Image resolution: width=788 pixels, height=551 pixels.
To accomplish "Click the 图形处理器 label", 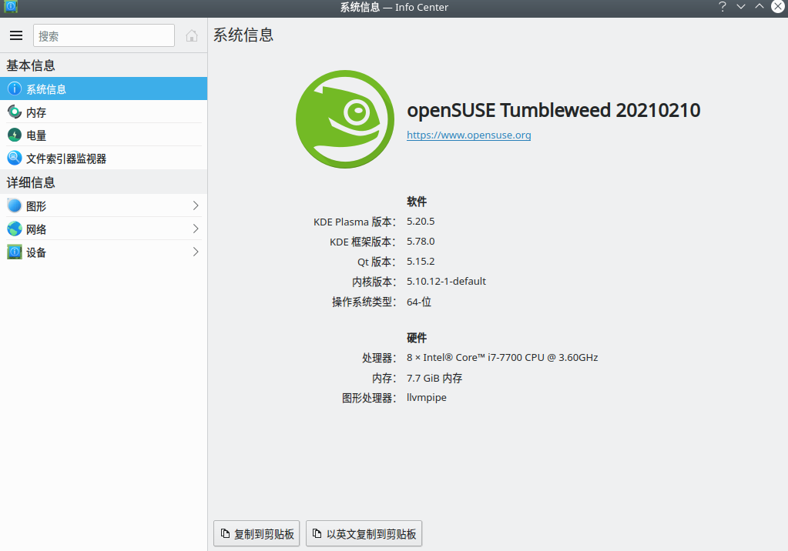I will (370, 398).
